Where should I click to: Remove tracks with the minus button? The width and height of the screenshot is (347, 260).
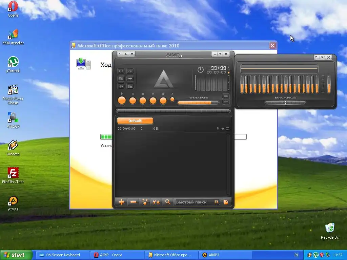tap(133, 202)
